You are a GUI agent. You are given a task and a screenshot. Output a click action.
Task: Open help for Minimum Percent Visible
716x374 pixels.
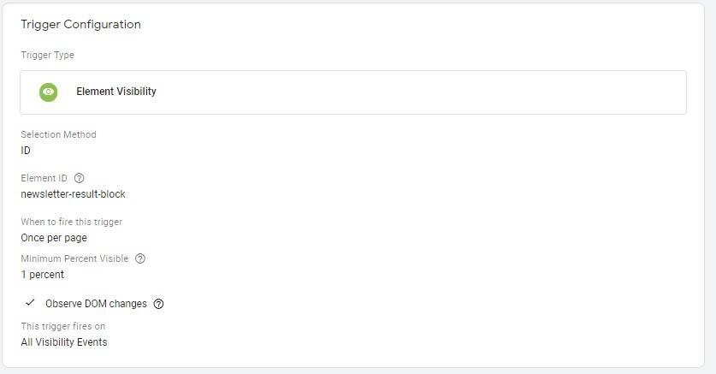(140, 258)
